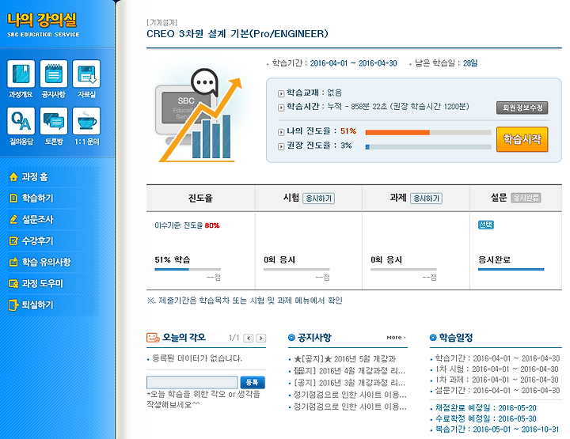Open notice ★[공지]★ 2016년 5월 개강과
The width and height of the screenshot is (570, 439).
tap(344, 359)
